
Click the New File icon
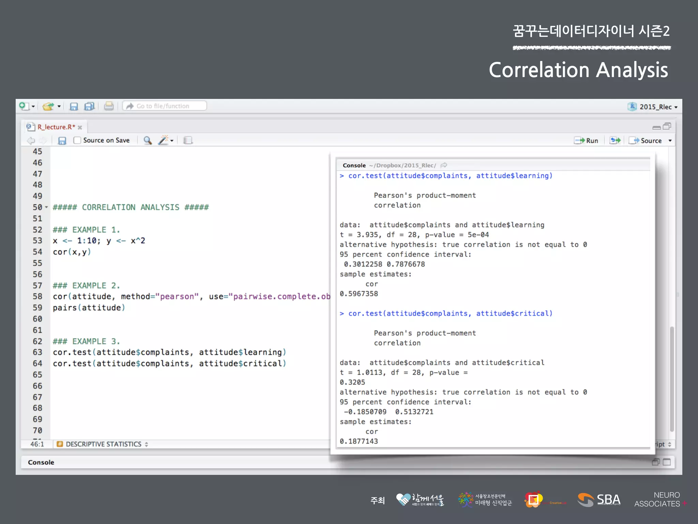pyautogui.click(x=24, y=106)
